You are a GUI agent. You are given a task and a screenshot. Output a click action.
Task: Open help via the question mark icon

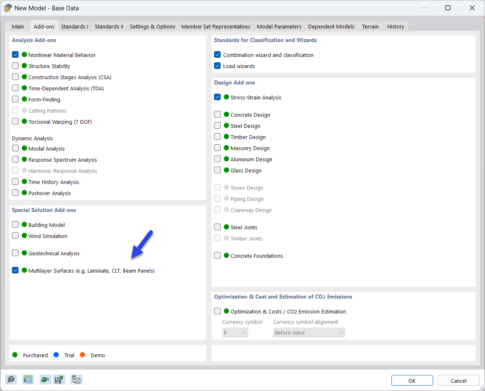[11, 379]
